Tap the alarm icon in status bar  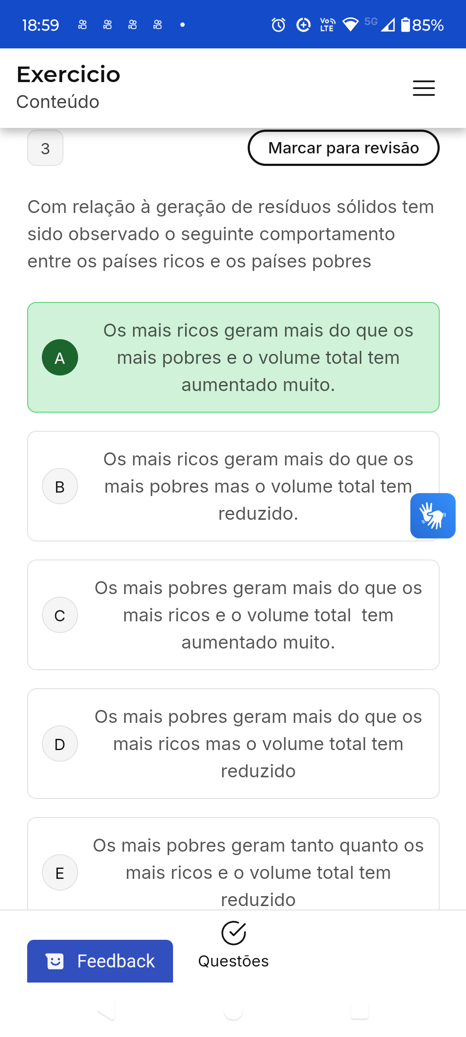[278, 25]
